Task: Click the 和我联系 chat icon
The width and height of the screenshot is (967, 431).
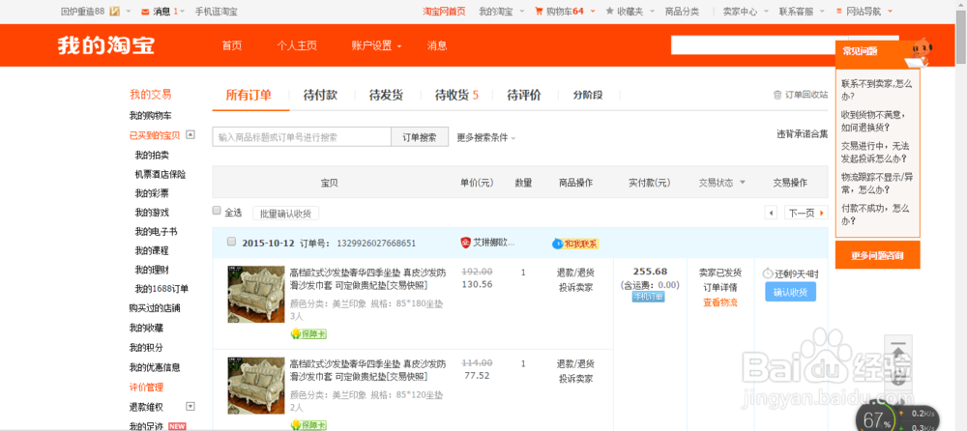Action: pos(575,244)
